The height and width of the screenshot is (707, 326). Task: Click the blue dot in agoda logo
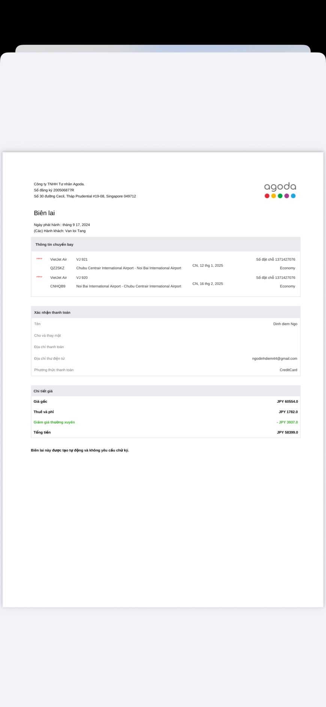(293, 196)
